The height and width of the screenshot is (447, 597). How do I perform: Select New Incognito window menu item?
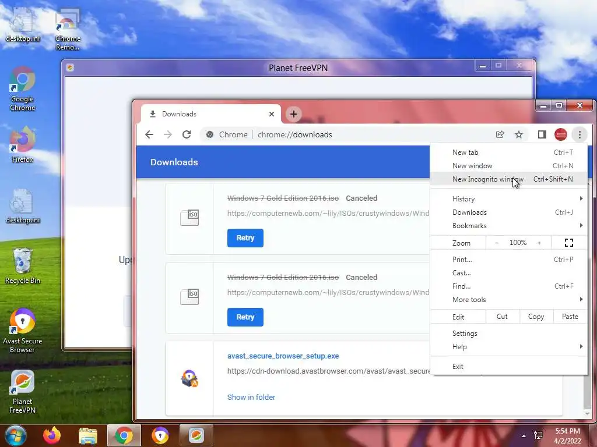(x=508, y=179)
